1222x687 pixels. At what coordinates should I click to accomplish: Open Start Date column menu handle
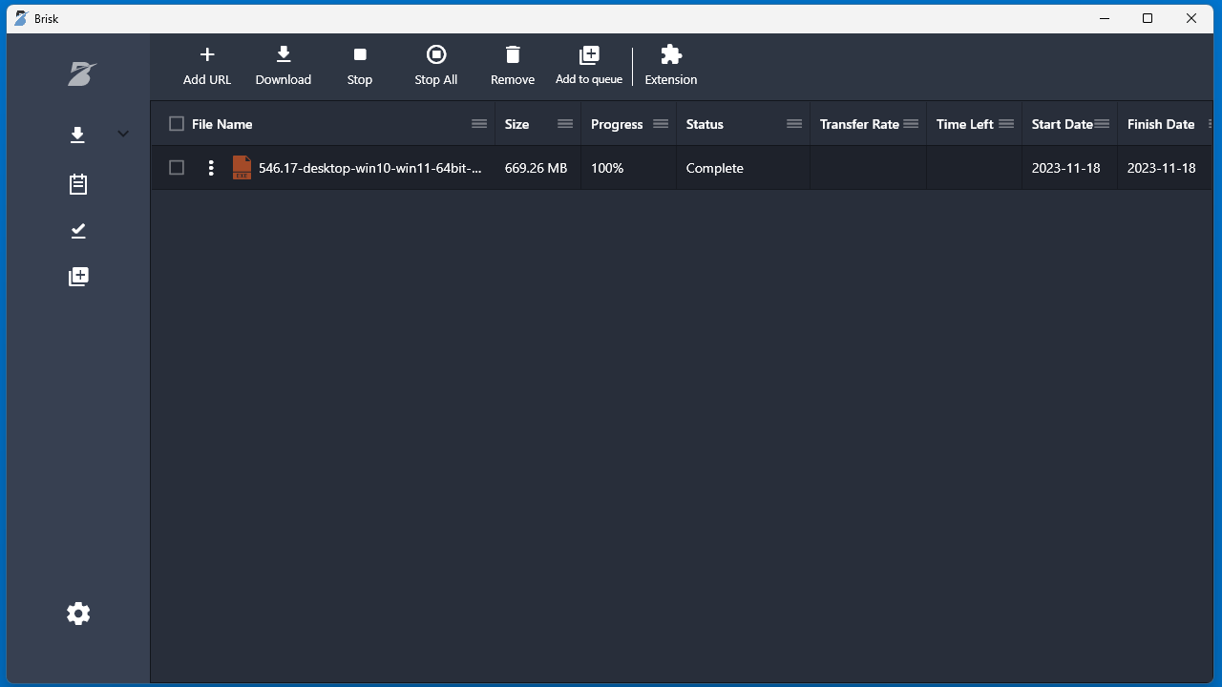point(1102,124)
